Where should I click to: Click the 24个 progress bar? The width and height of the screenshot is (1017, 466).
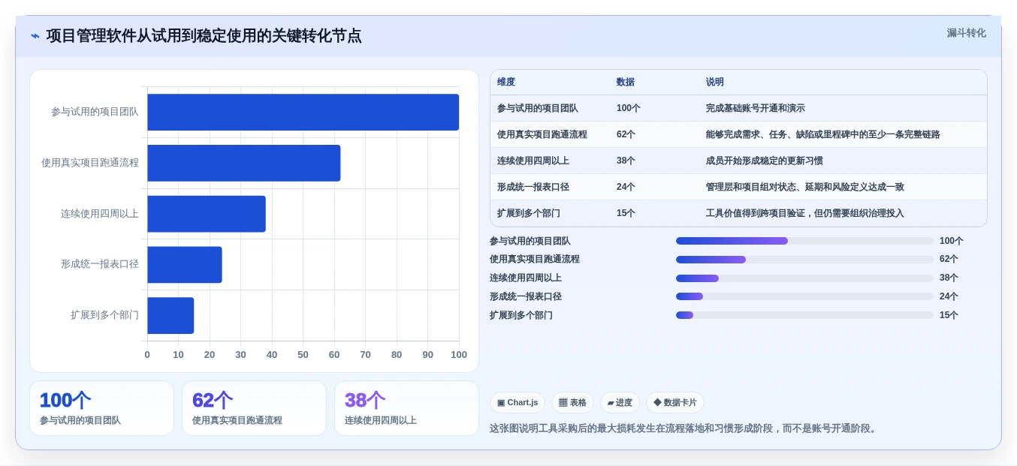804,296
